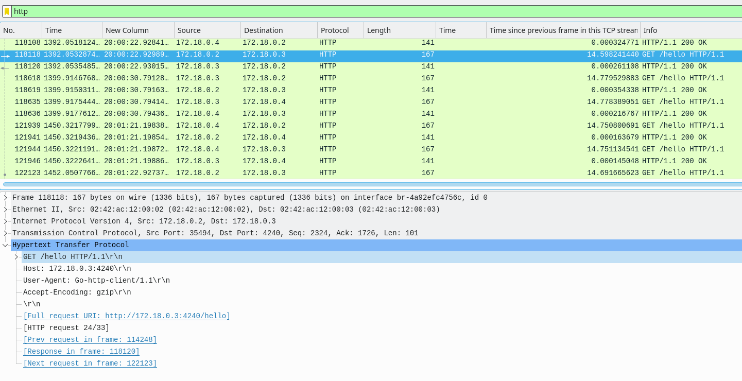Click the Full request URI link
742x381 pixels.
pos(127,316)
